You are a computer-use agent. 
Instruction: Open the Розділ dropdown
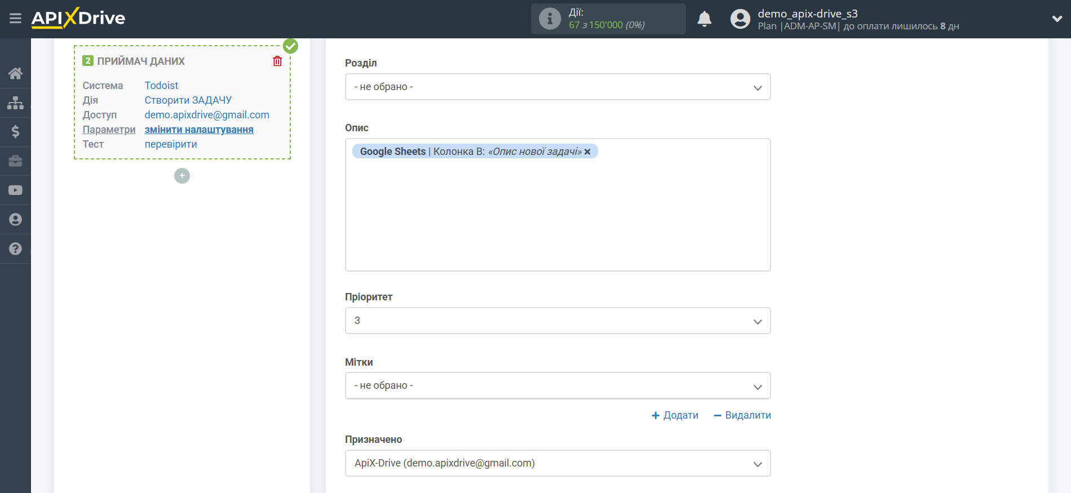point(557,87)
